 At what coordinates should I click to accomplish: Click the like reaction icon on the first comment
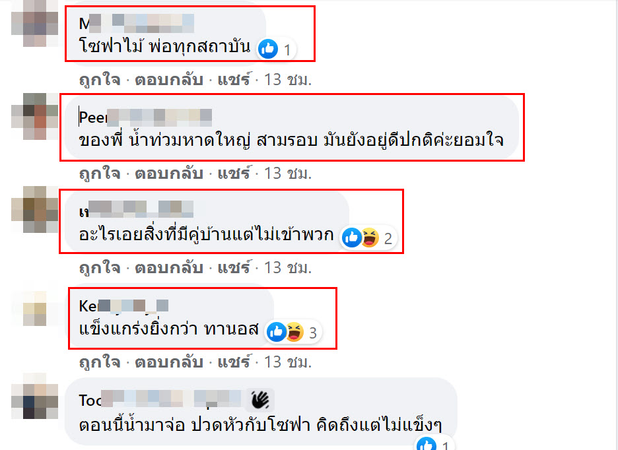[x=268, y=49]
